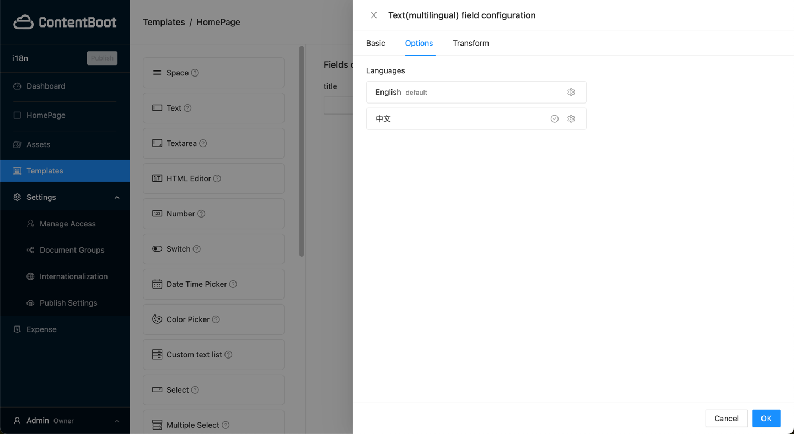Screen dimensions: 794x434
Task: Click Settings gear icon in sidebar
Action: pos(17,197)
